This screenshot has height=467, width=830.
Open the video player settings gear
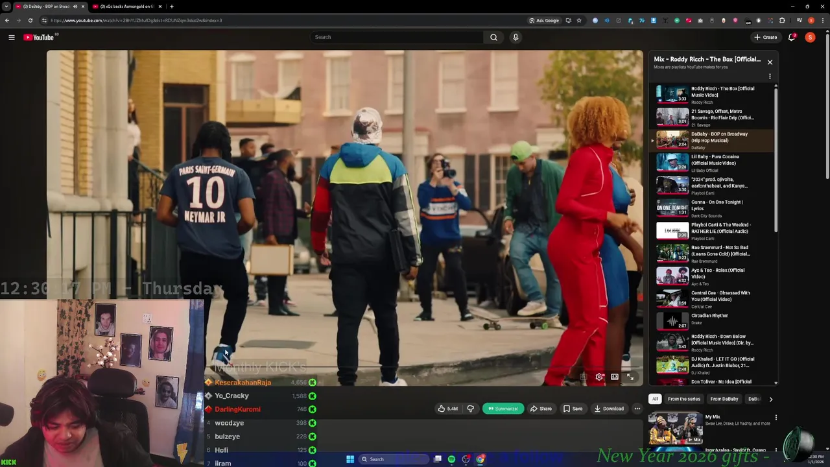click(x=599, y=377)
